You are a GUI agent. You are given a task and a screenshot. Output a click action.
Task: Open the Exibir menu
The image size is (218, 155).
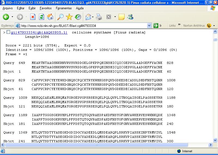(x=32, y=8)
